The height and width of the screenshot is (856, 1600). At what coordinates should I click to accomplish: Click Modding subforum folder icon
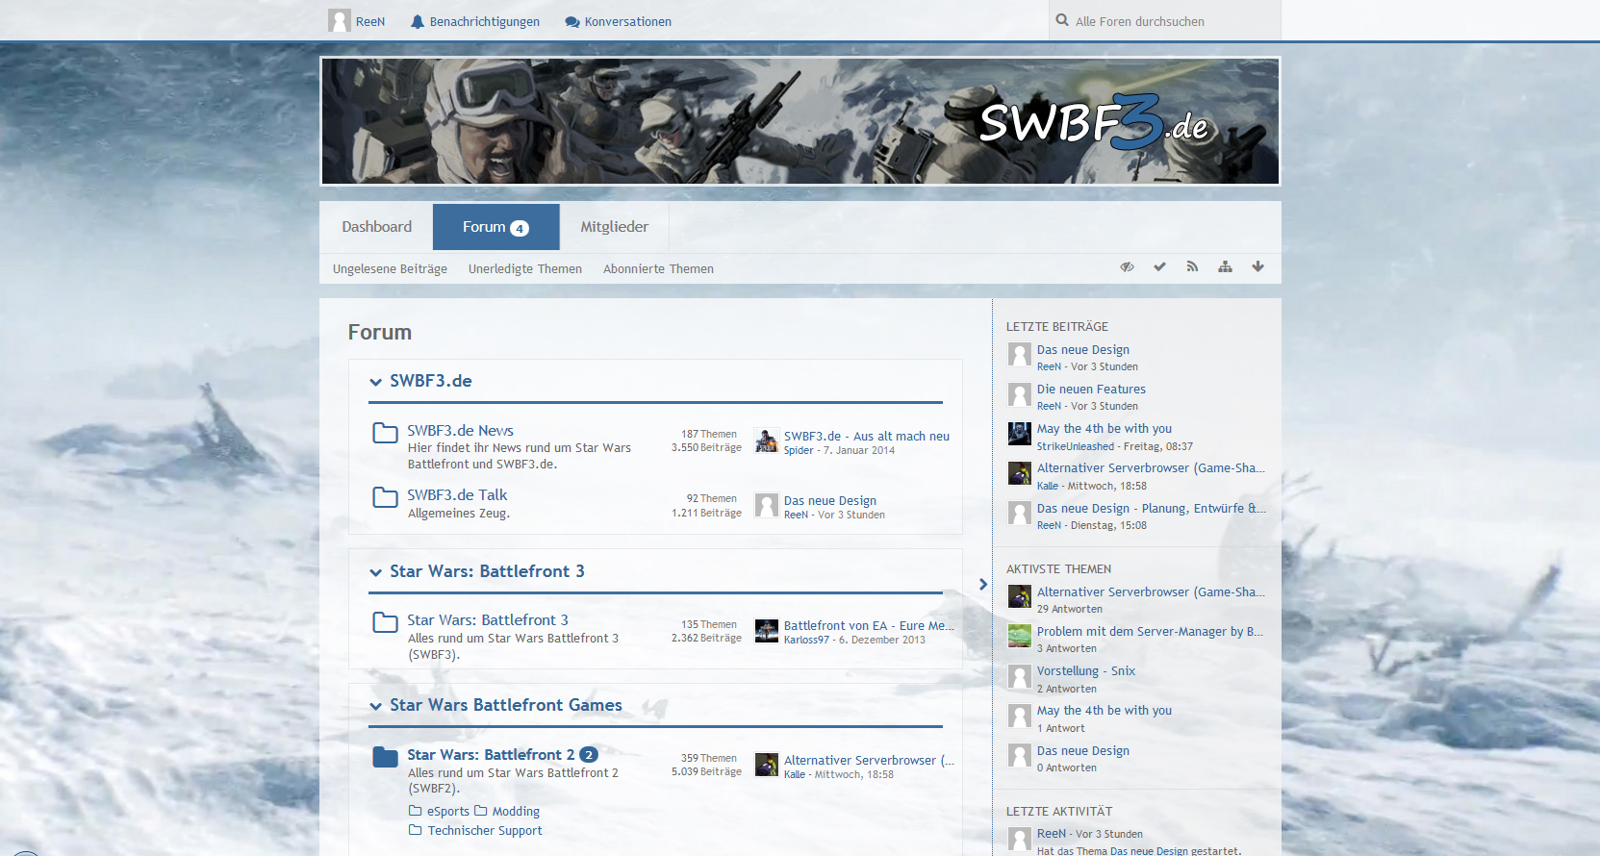coord(481,811)
